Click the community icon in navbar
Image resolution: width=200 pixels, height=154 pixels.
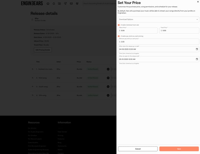coord(77,3)
